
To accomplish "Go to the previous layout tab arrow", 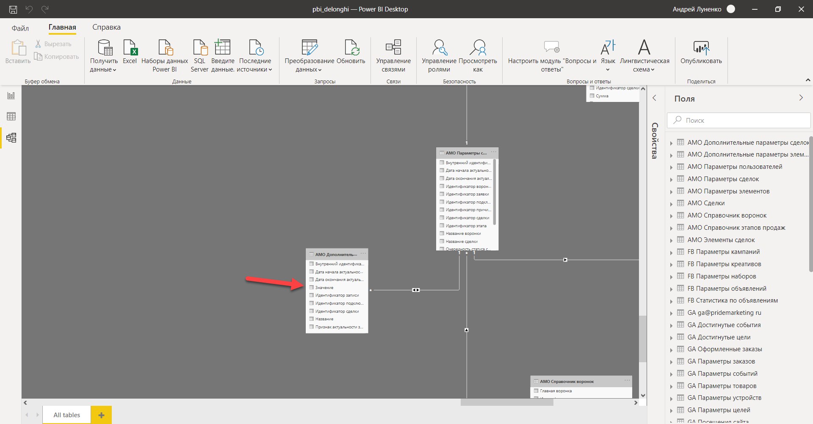I will (x=27, y=415).
